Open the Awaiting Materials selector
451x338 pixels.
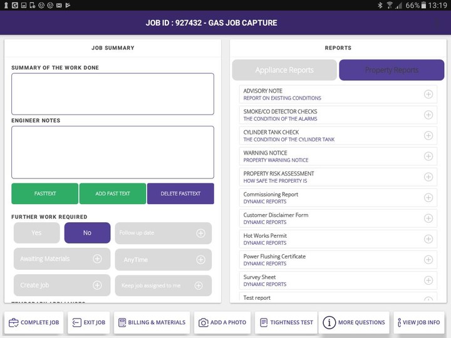(x=62, y=259)
